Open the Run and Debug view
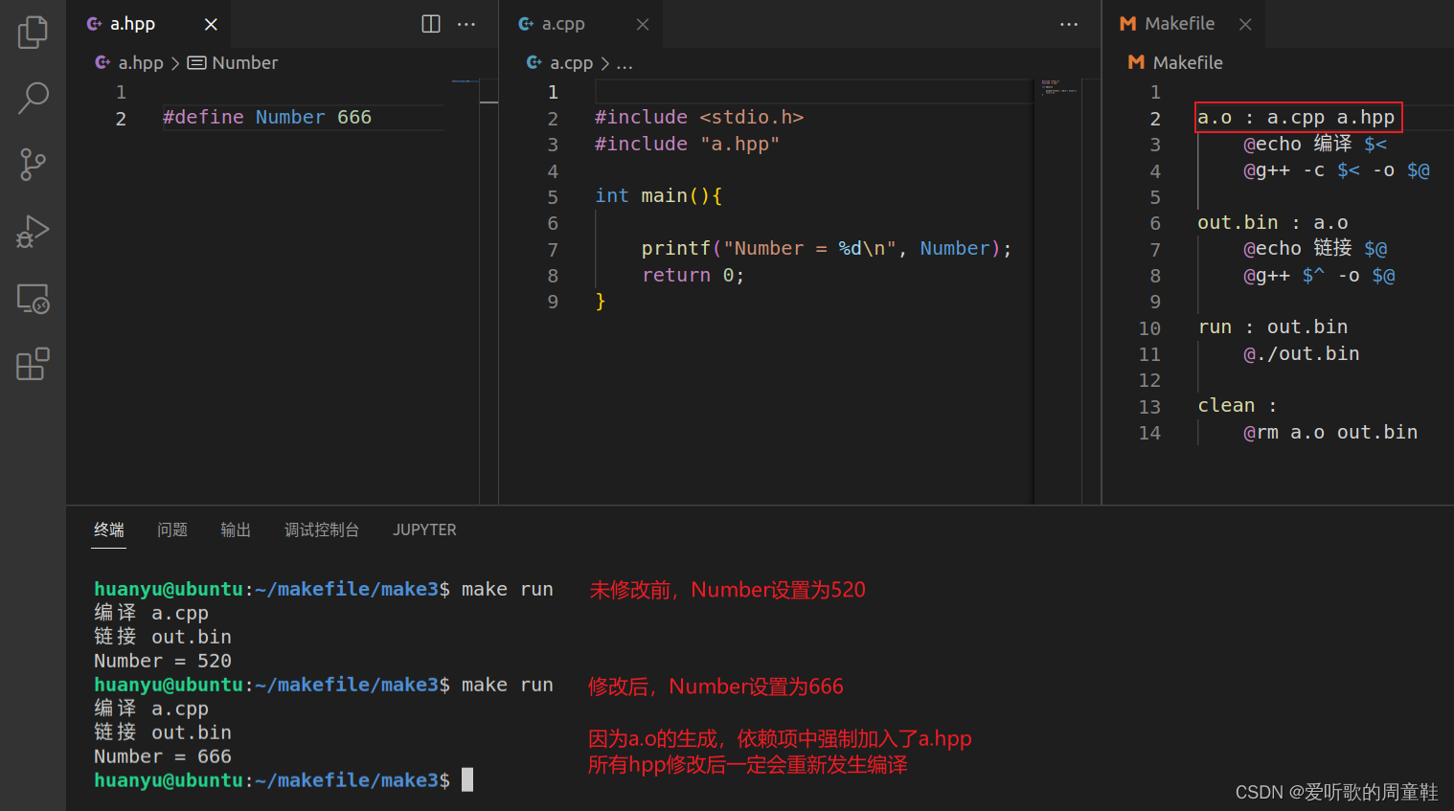The image size is (1454, 811). pos(33,232)
